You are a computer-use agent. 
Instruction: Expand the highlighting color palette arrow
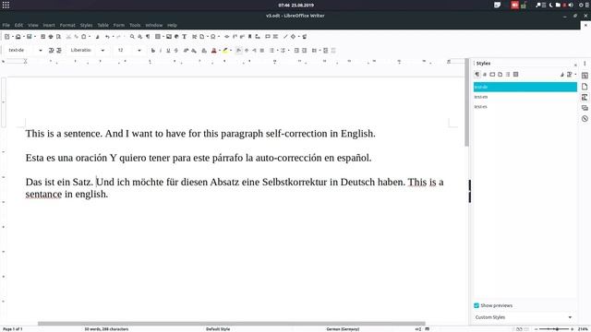[x=231, y=50]
